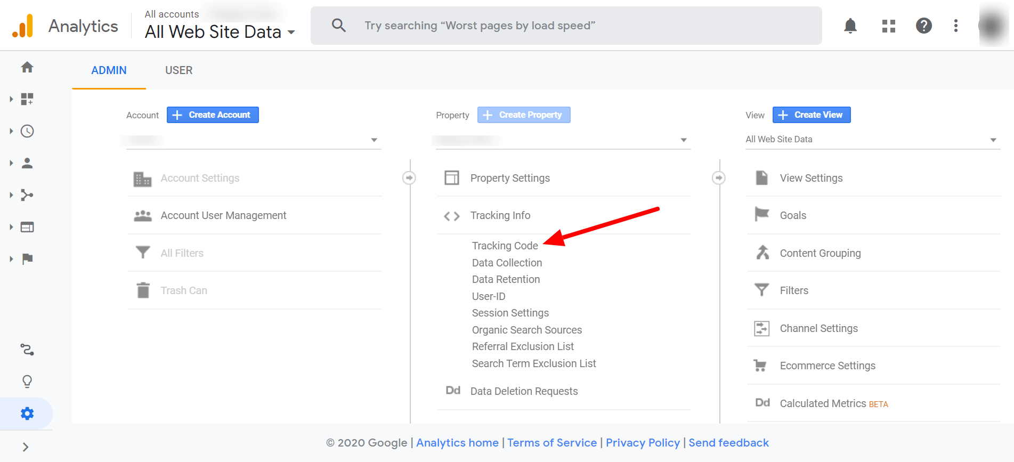Open User-ID settings
The width and height of the screenshot is (1014, 462).
click(x=489, y=296)
